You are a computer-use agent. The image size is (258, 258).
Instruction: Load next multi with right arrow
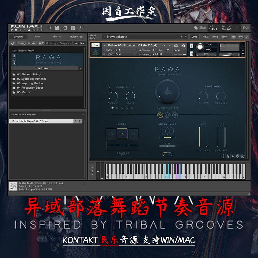186,37
